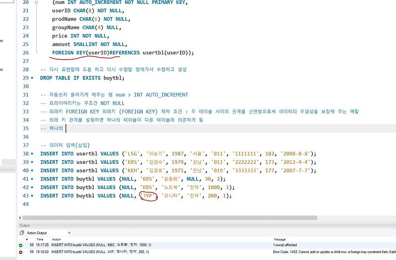Image resolution: width=396 pixels, height=260 pixels.
Task: Select output row 59 INSERT with 'JYP' action
Action: point(100,252)
